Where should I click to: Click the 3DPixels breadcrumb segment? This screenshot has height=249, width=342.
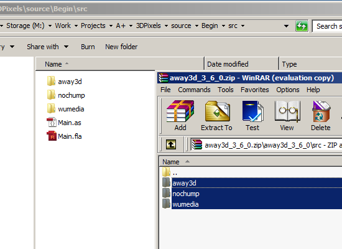tap(149, 26)
